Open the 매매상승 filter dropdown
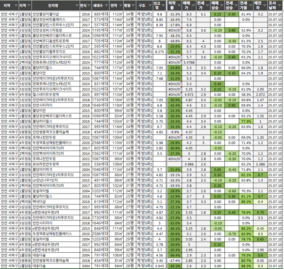This screenshot has width=284, height=269. (222, 6)
